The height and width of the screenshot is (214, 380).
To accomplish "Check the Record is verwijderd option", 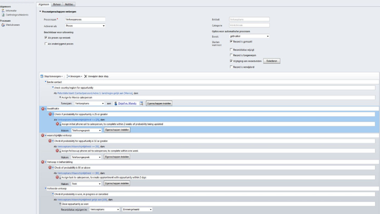I will [231, 67].
